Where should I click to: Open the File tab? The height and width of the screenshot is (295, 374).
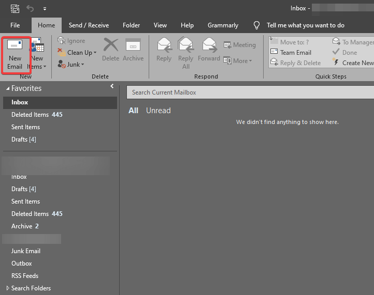coord(15,25)
